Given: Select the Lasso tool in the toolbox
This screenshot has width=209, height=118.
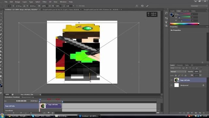Looking at the screenshot, I should pos(1,20).
